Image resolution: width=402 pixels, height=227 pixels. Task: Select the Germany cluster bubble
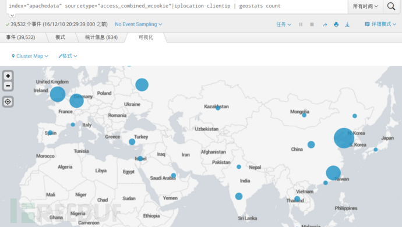pos(76,101)
